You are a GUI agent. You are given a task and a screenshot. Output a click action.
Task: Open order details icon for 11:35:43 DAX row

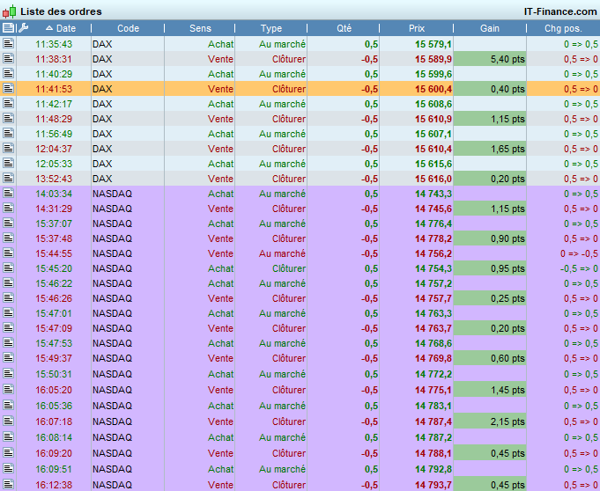coord(8,44)
